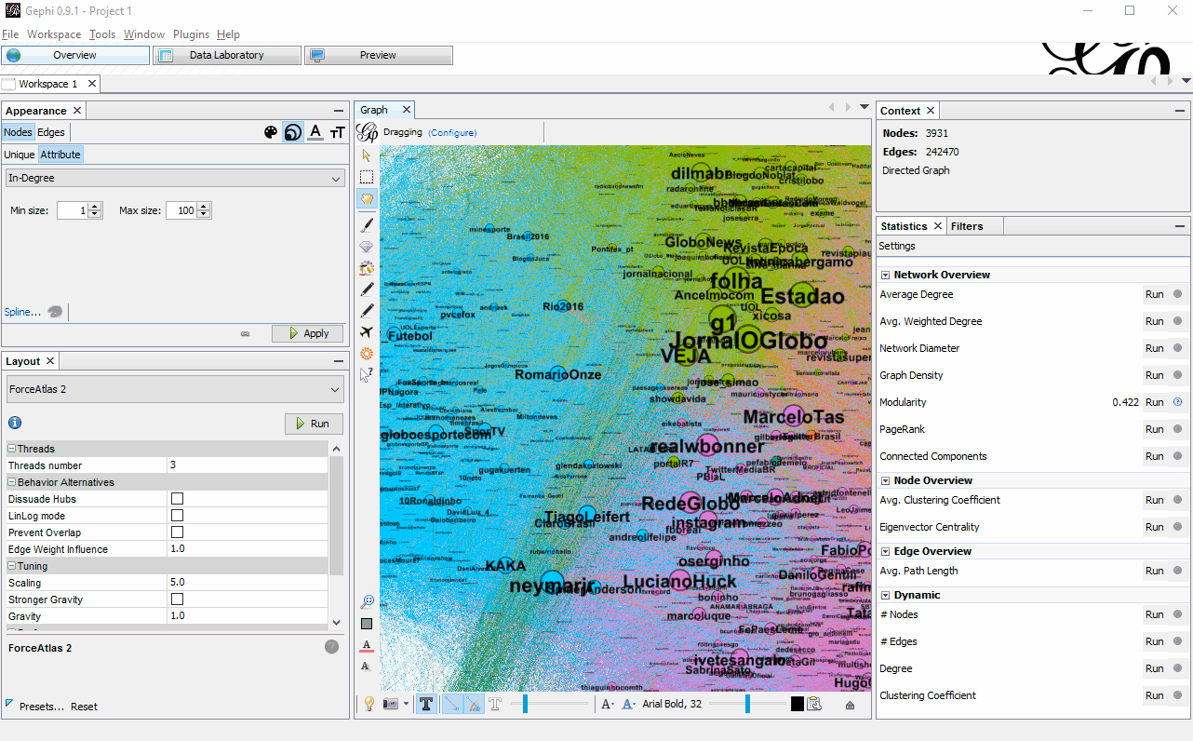Collapse the Edge Overview section
The width and height of the screenshot is (1193, 741).
click(884, 551)
